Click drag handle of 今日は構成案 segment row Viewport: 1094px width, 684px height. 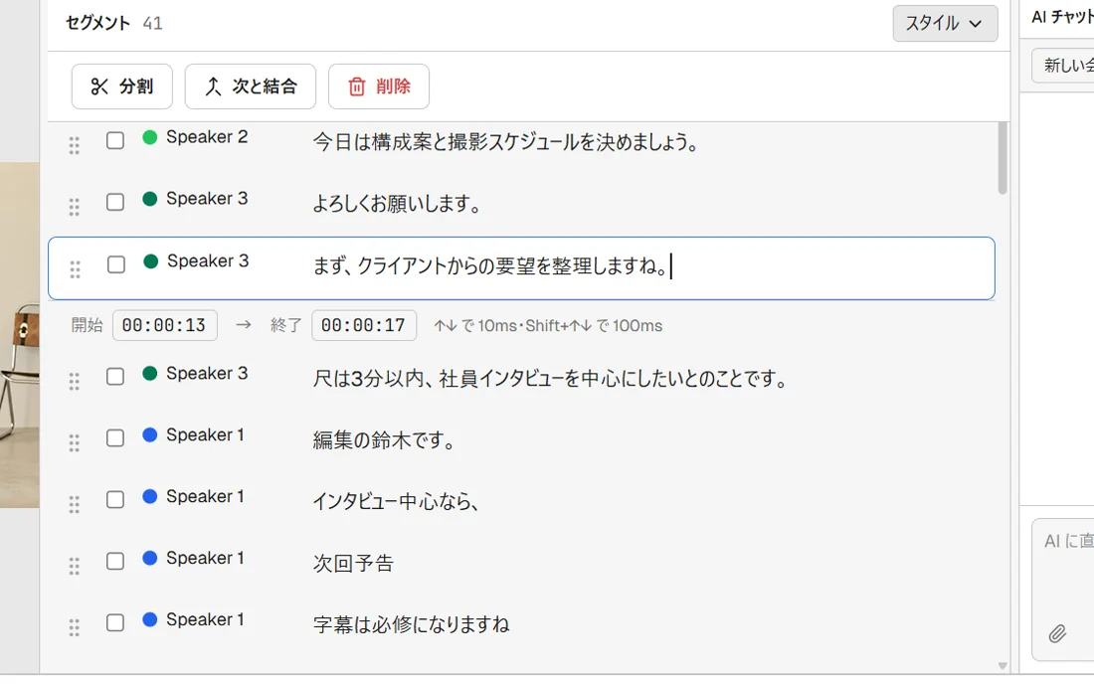[x=74, y=145]
